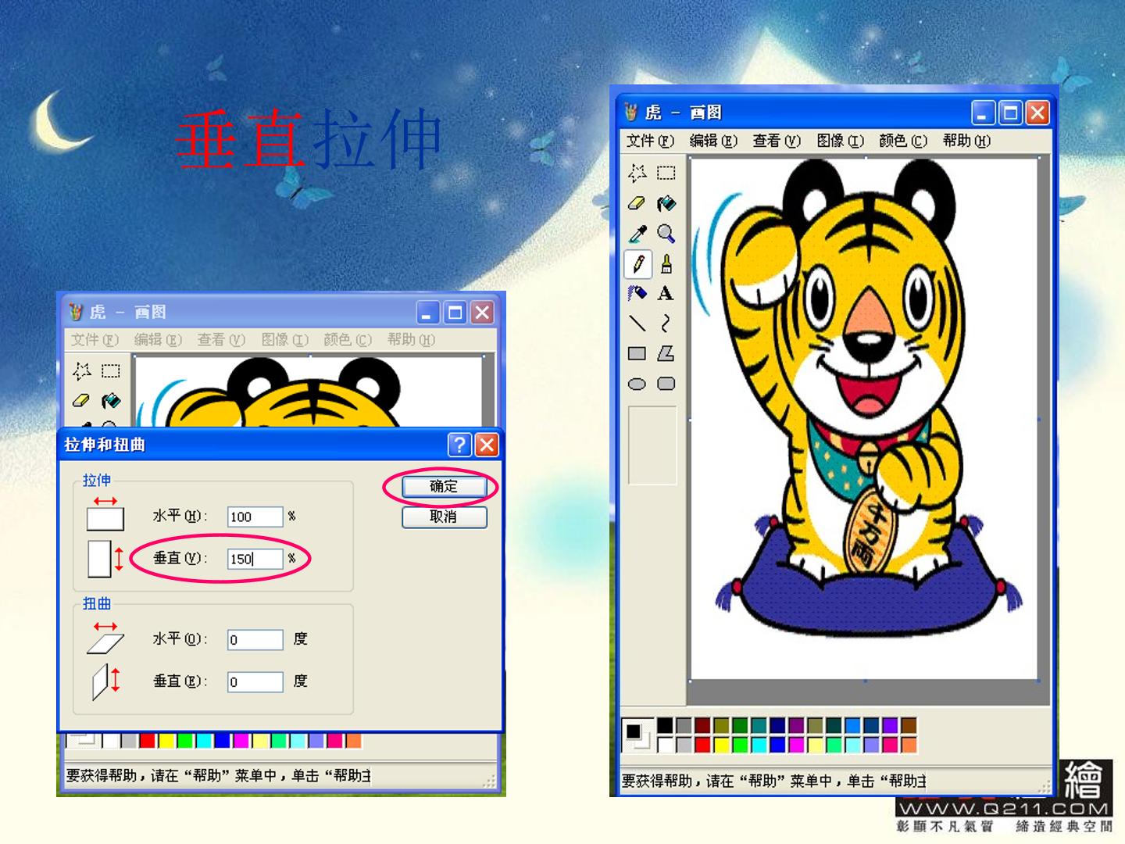Click rectangular Select tool in left Paint window
Viewport: 1125px width, 844px height.
pyautogui.click(x=111, y=370)
